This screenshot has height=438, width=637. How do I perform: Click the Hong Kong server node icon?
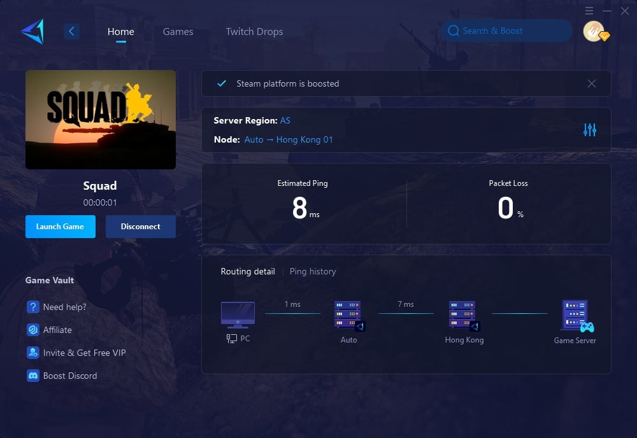(464, 316)
